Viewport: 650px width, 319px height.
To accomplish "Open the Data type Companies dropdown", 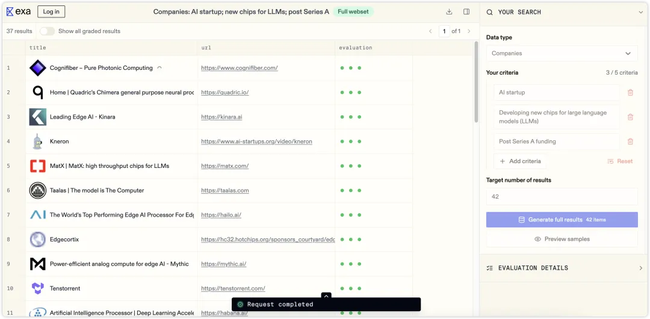I will (x=562, y=54).
